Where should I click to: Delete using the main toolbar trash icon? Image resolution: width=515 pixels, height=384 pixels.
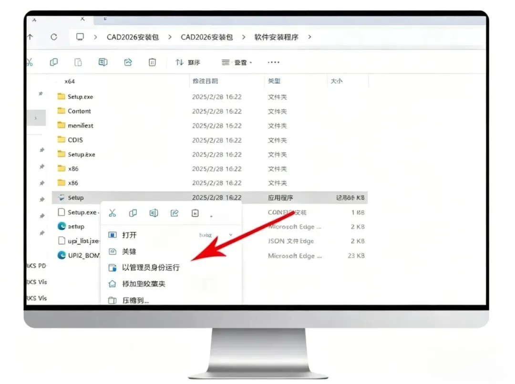click(x=152, y=62)
